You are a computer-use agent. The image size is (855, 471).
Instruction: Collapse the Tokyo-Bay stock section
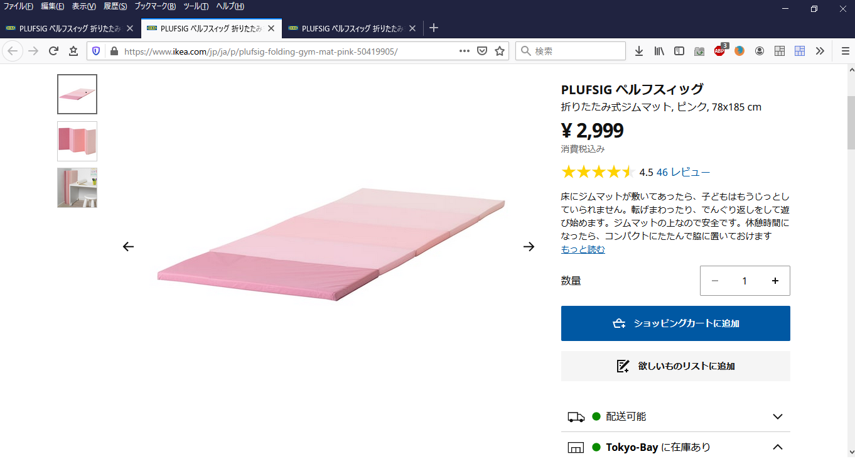tap(675, 447)
